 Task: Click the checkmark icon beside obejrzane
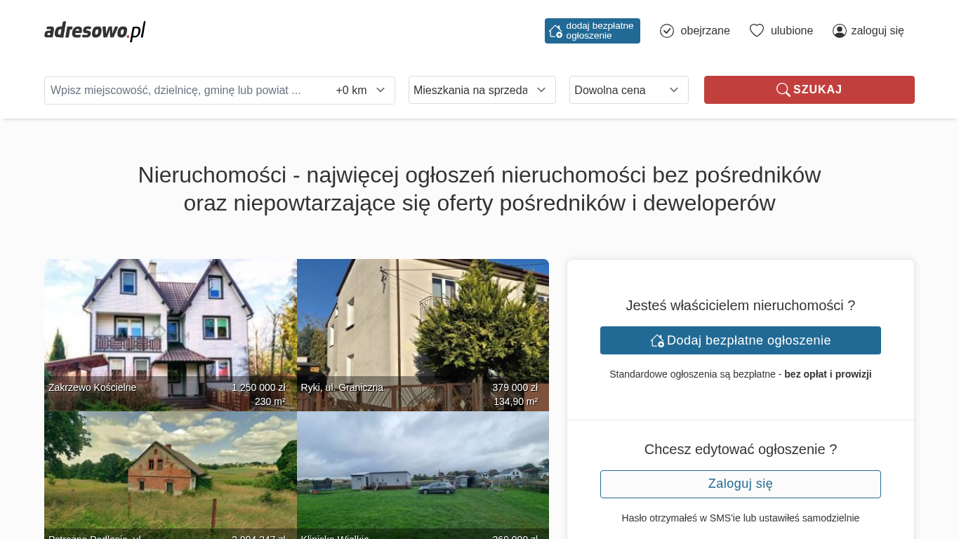click(x=667, y=31)
